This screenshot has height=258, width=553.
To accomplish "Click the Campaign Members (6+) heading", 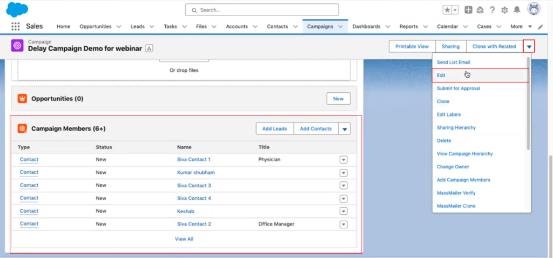I will (x=69, y=128).
